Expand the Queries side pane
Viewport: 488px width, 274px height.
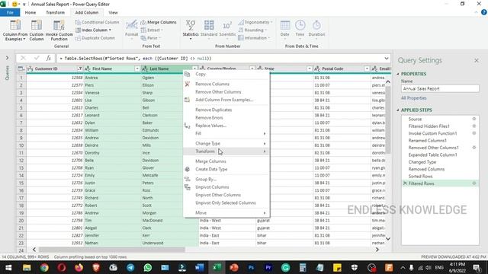[7, 58]
